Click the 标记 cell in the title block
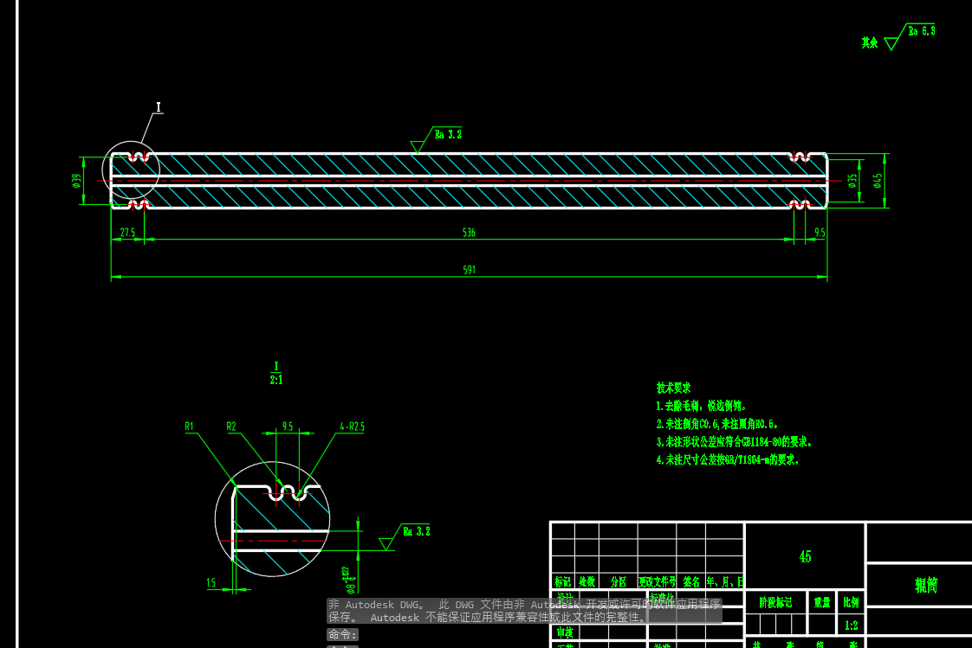The image size is (972, 648). (563, 581)
